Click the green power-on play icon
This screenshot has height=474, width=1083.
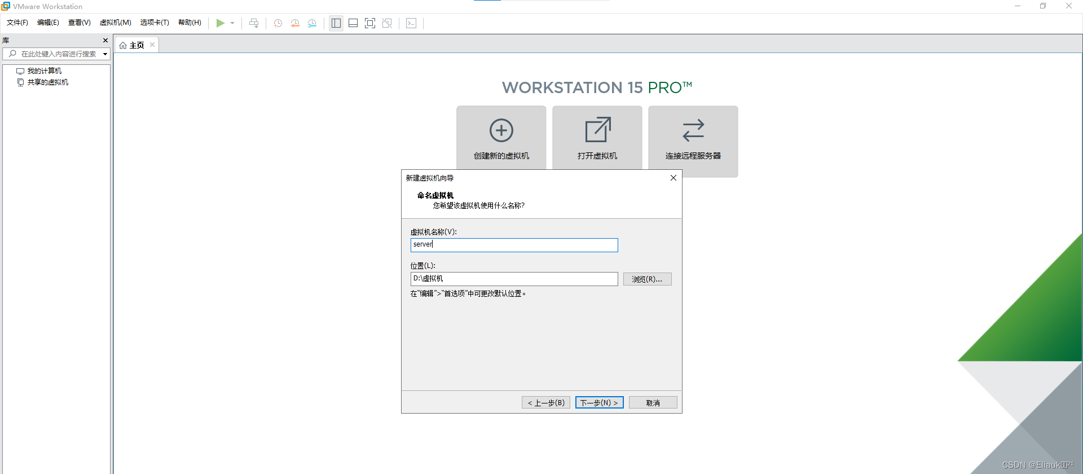(x=220, y=23)
